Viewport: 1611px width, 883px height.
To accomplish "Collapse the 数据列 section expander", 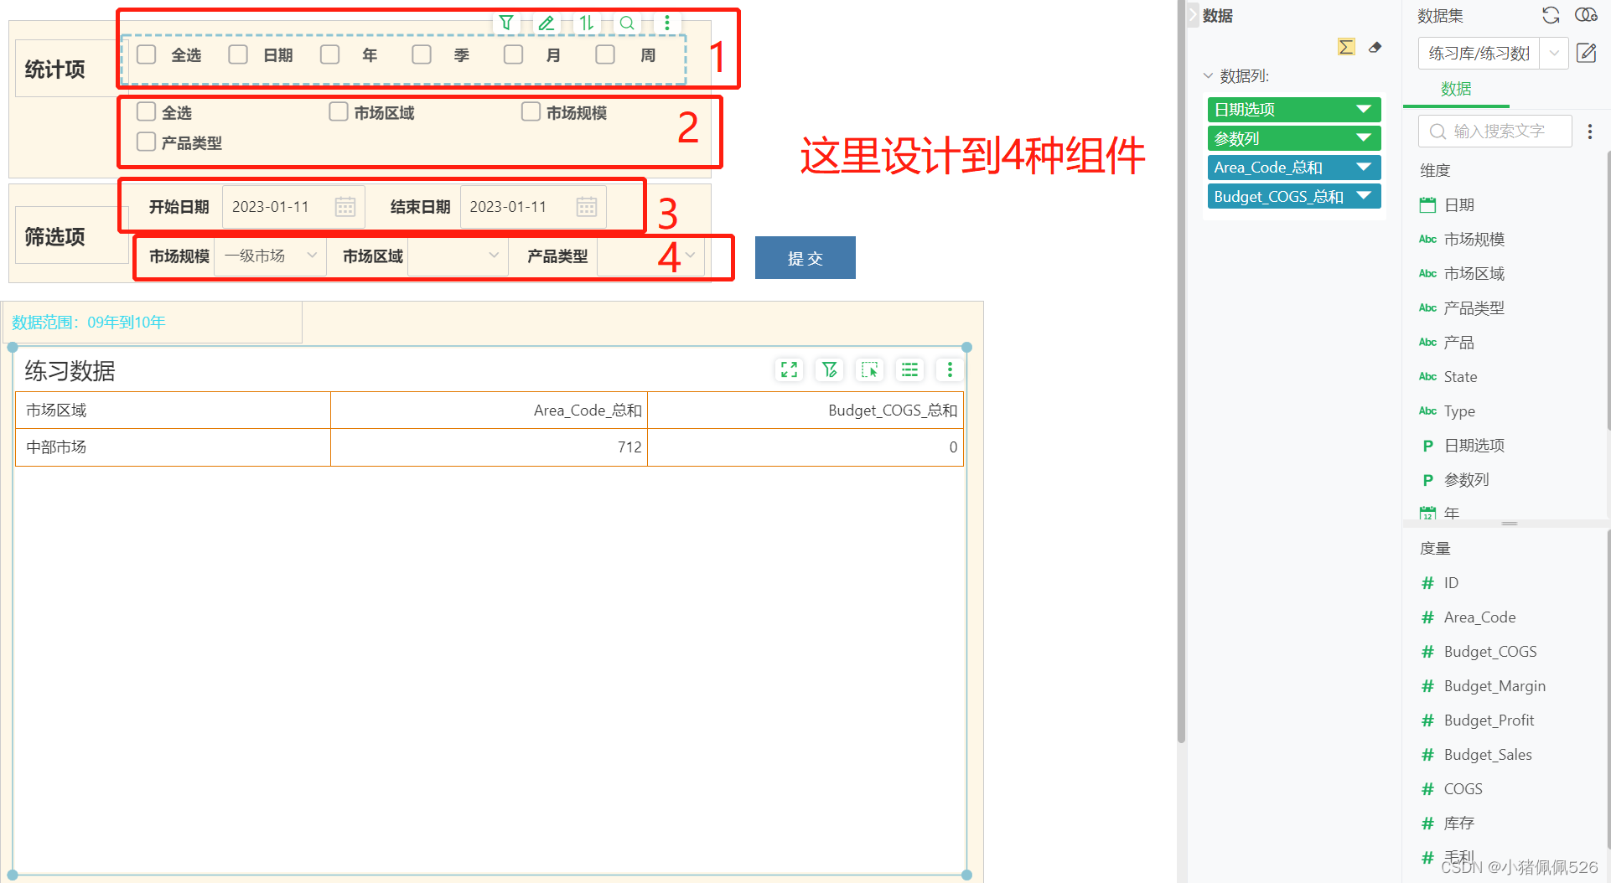I will 1208,75.
